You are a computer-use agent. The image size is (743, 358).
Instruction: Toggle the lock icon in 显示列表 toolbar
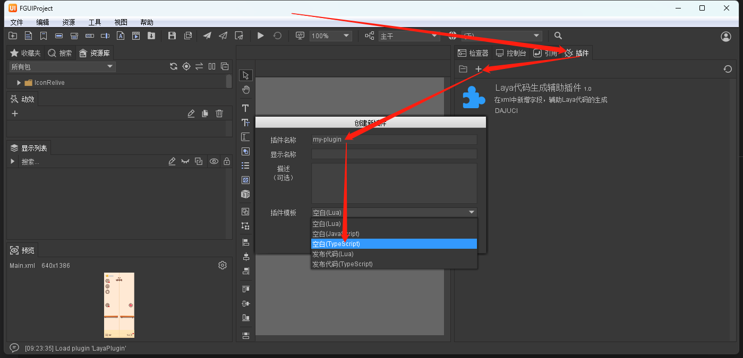pyautogui.click(x=227, y=161)
